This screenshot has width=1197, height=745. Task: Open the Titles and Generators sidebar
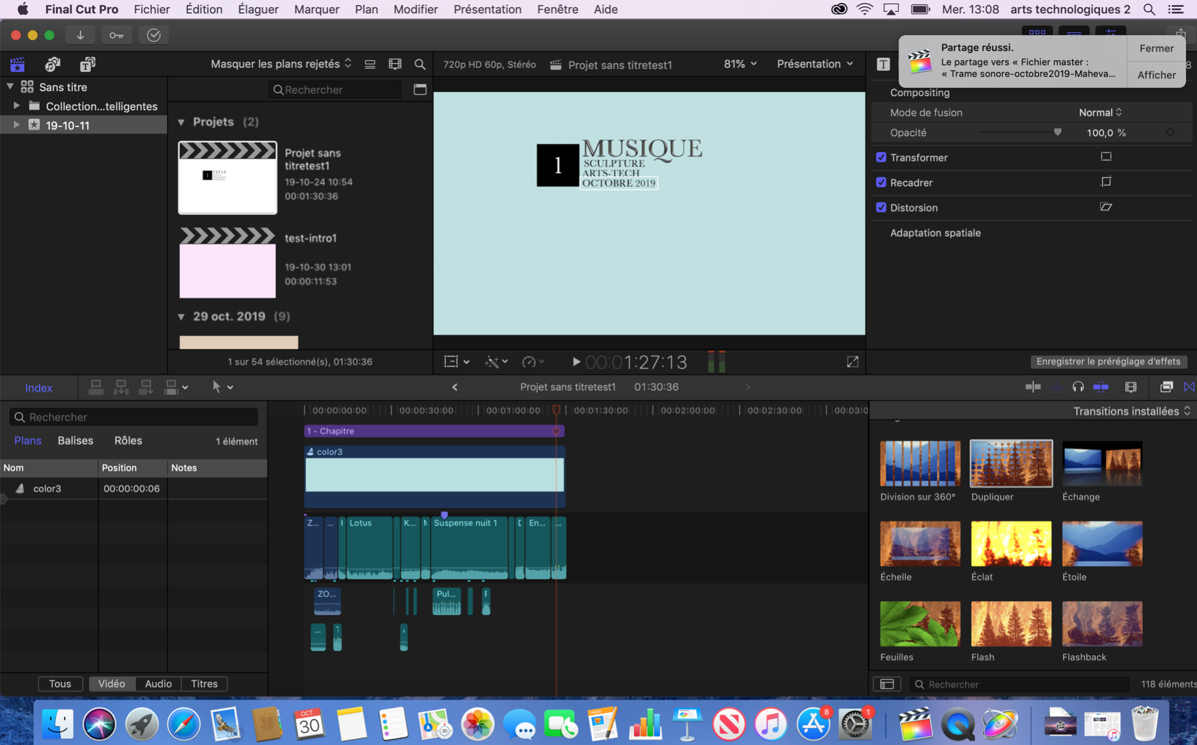[x=87, y=64]
